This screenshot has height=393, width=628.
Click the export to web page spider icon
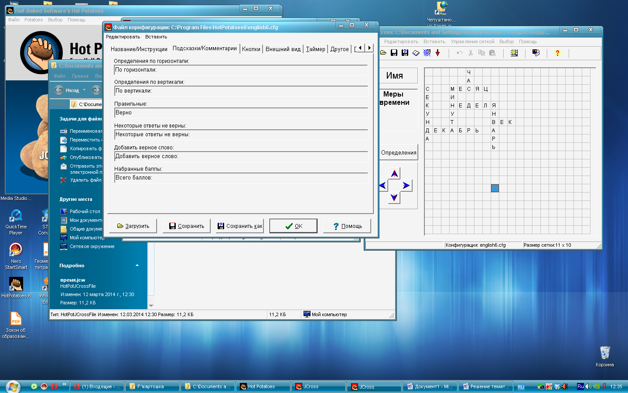(427, 53)
